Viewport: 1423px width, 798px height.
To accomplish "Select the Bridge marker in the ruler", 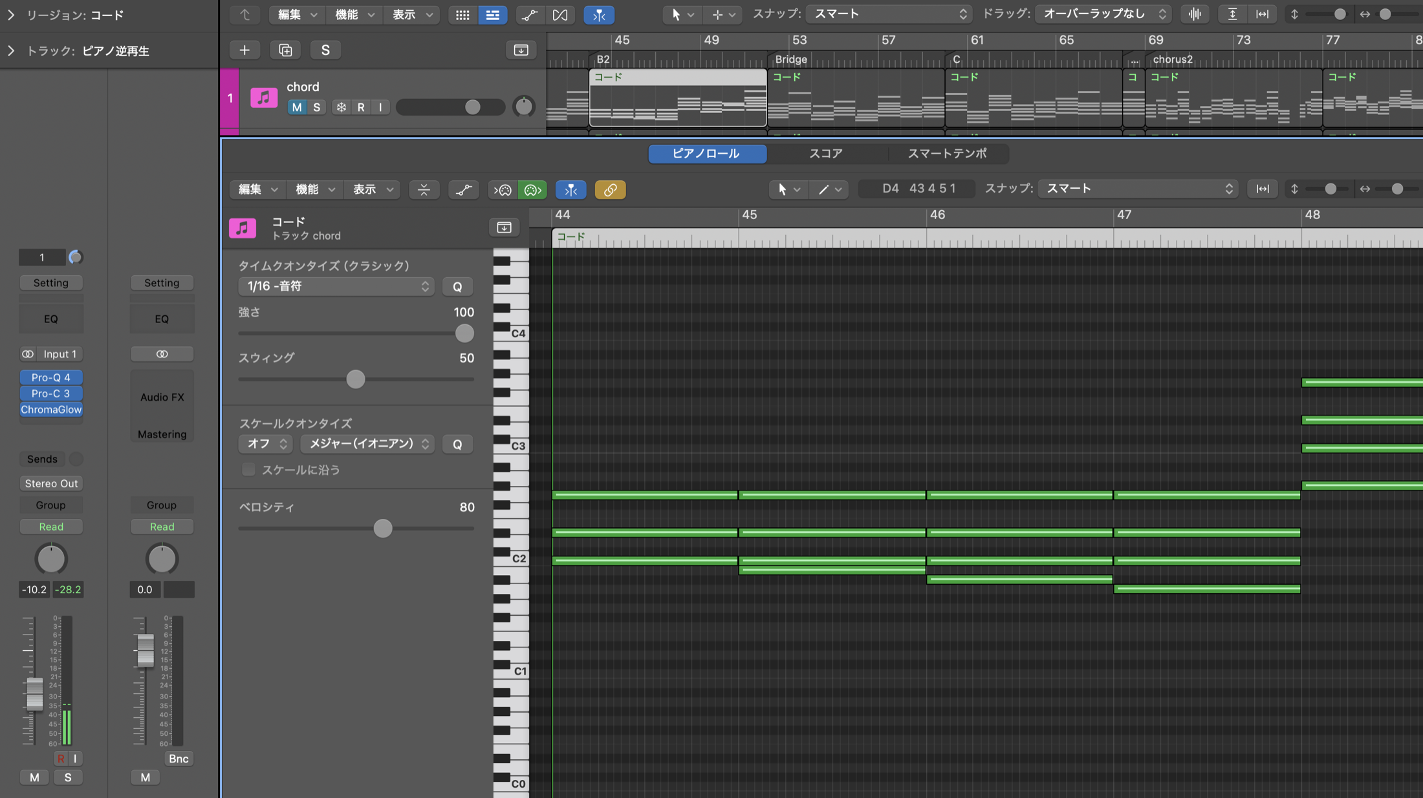I will (x=790, y=59).
